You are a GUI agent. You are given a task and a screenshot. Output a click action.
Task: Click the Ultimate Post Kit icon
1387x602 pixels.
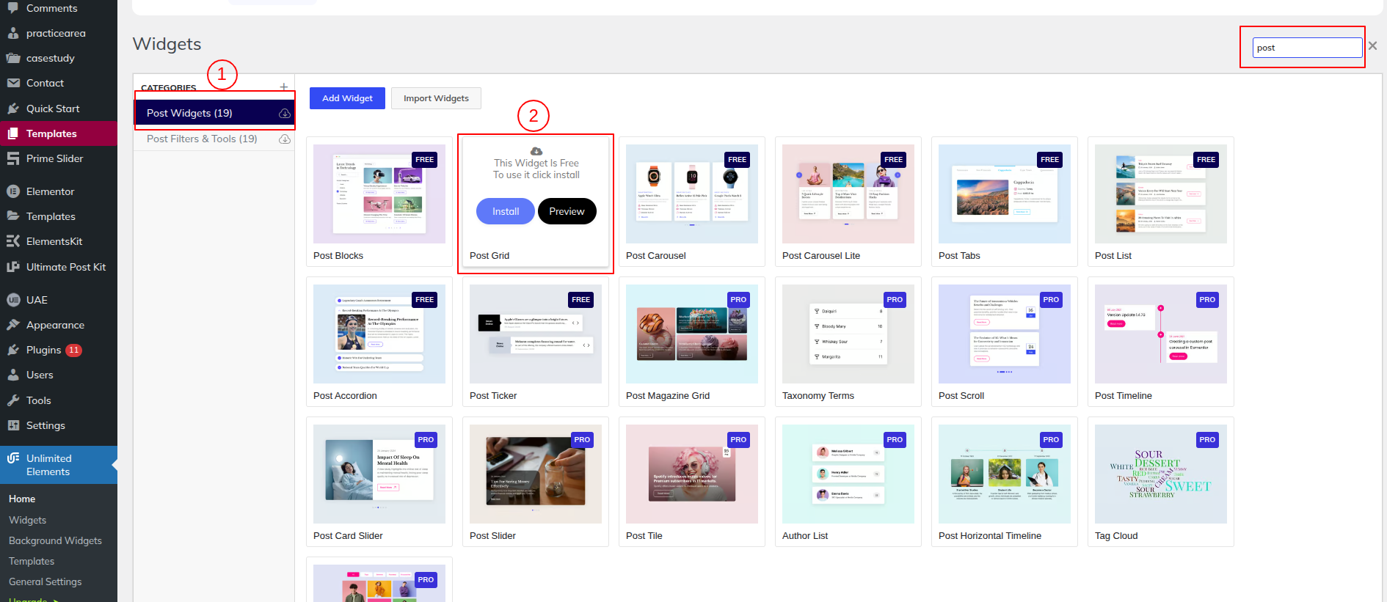13,267
